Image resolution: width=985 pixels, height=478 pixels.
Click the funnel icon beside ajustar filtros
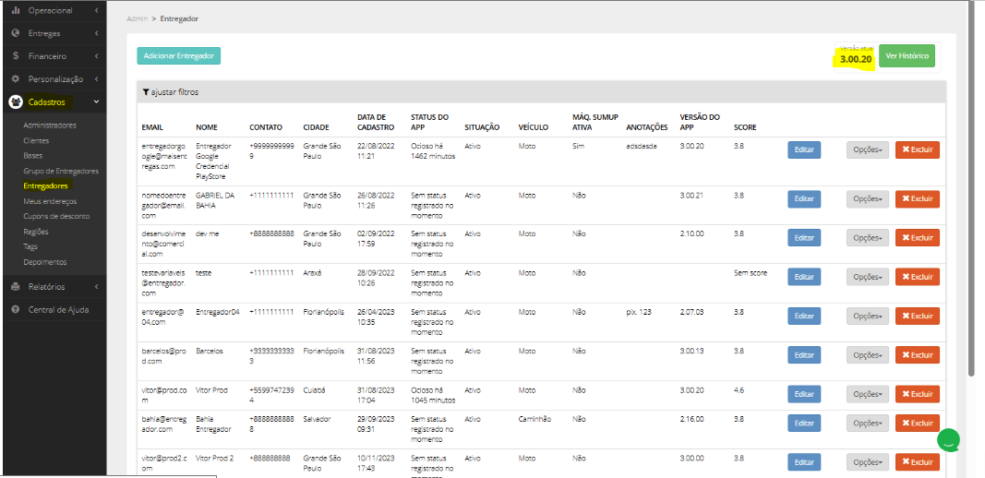point(146,91)
